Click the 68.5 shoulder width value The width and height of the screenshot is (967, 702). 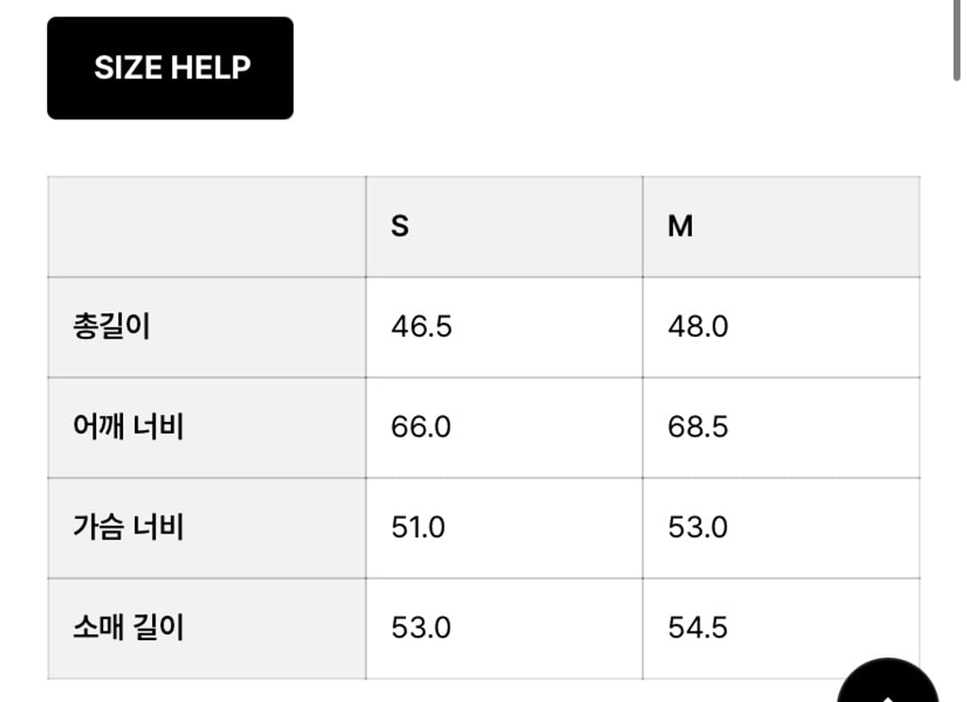pyautogui.click(x=699, y=426)
